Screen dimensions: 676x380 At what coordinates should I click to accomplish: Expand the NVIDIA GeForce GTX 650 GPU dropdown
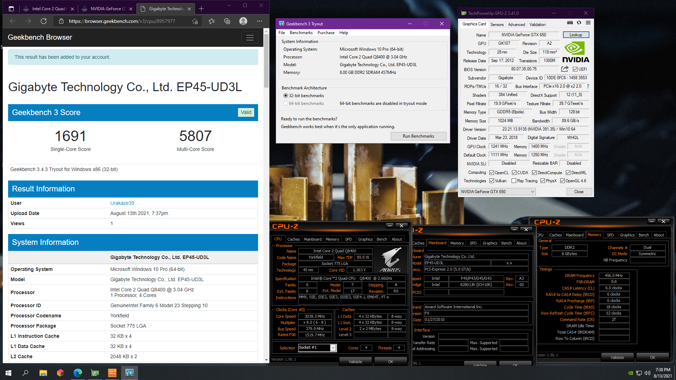497,192
